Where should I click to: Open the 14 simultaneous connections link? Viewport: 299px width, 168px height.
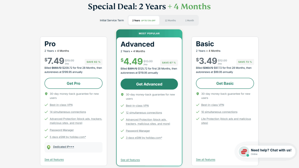[x=68, y=112]
